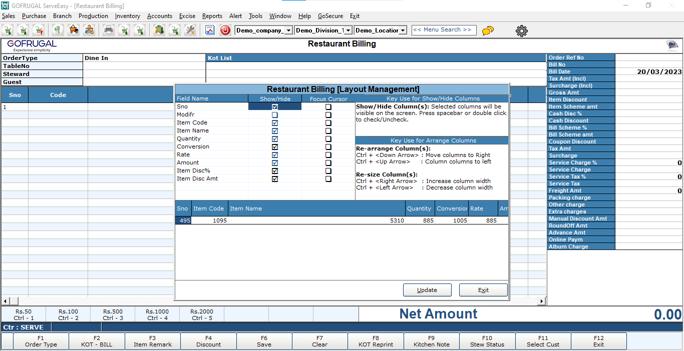Screen dimensions: 684x351
Task: Click the printer icon in the toolbar
Action: (109, 30)
